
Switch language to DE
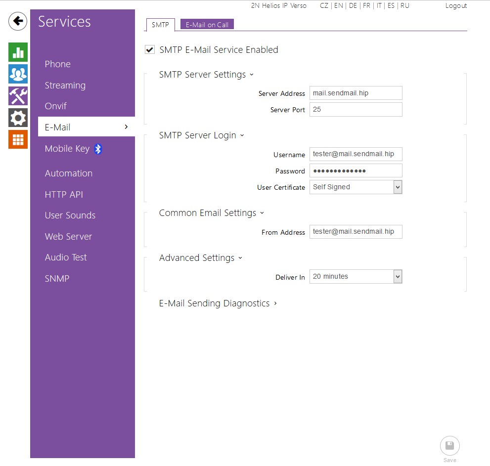353,6
